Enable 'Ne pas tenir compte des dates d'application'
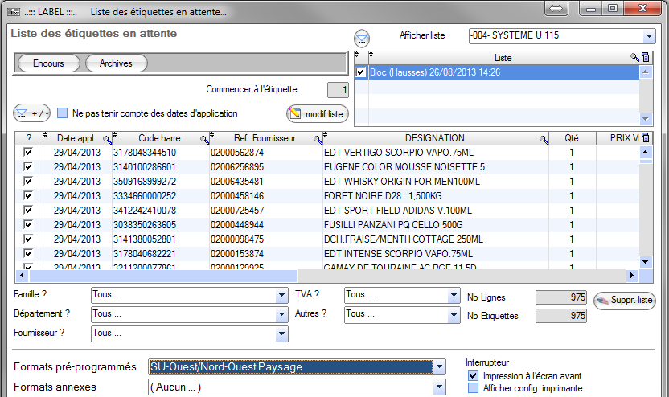 (x=62, y=113)
